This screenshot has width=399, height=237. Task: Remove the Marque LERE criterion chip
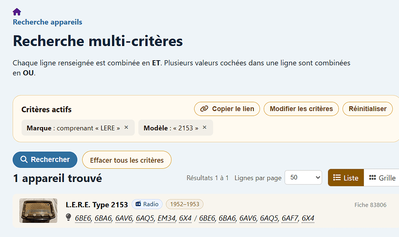pyautogui.click(x=126, y=128)
